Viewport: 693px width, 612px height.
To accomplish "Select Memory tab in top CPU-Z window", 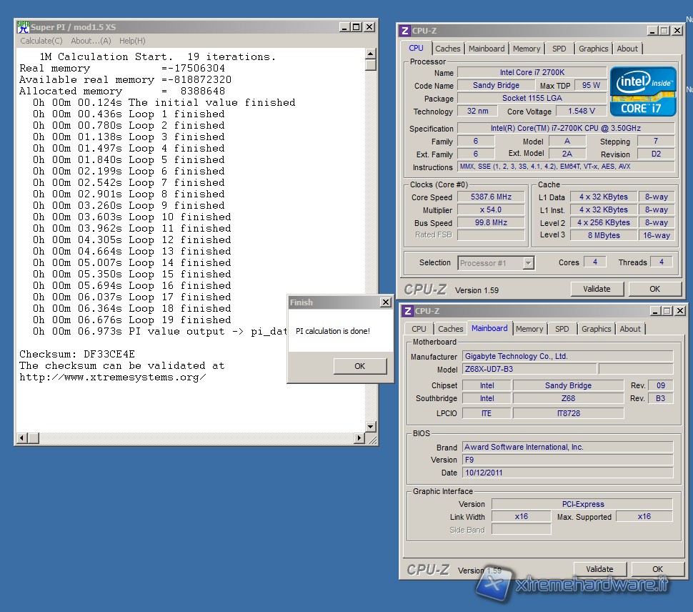I will click(527, 49).
